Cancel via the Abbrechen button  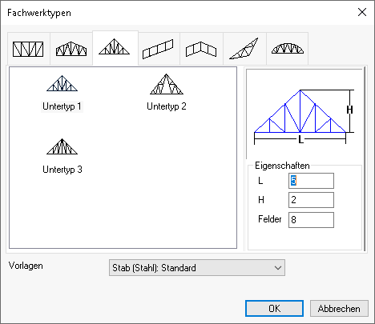click(339, 309)
